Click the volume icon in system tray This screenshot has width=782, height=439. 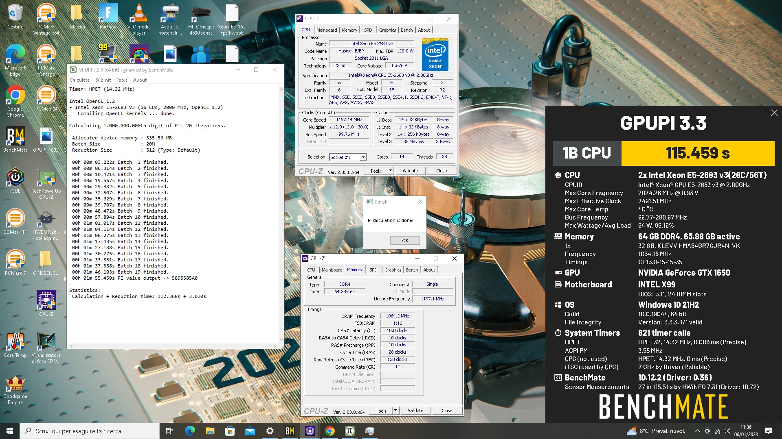727,431
